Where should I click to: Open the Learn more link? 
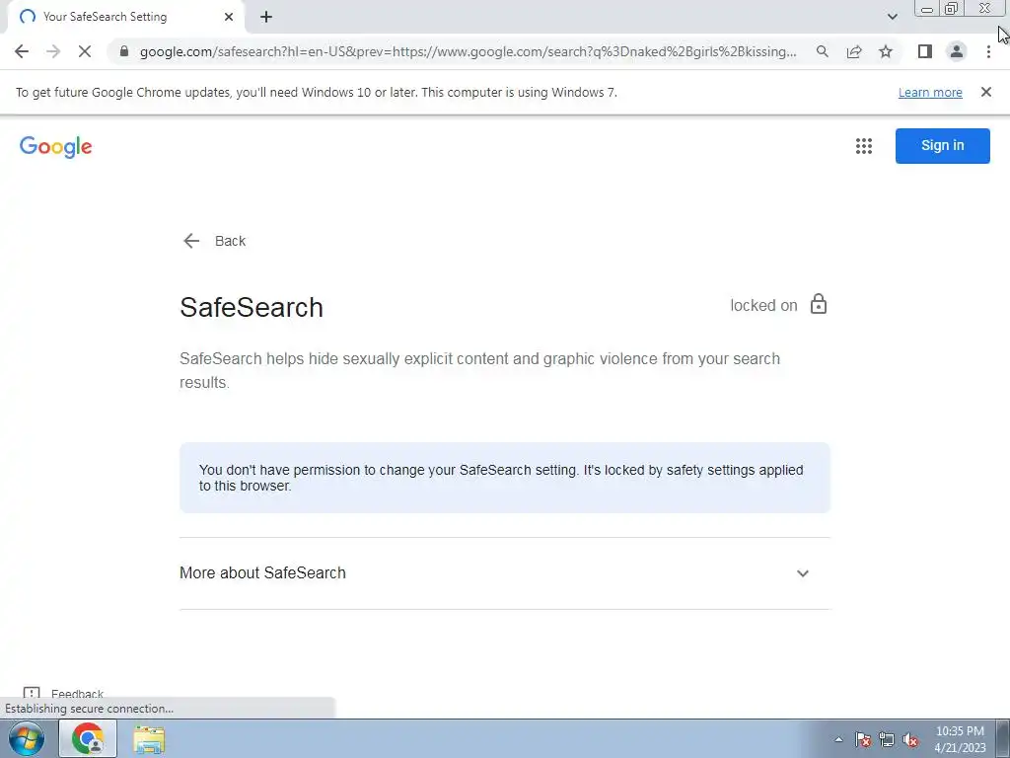[x=930, y=92]
